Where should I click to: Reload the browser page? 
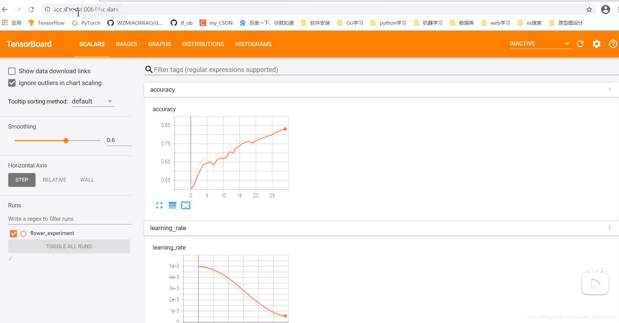(x=31, y=10)
